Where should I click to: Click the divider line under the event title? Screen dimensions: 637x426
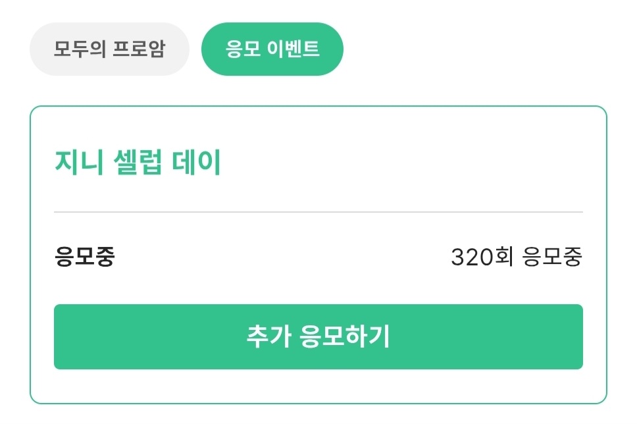(x=318, y=212)
